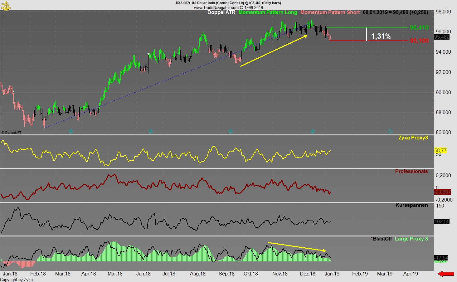Click rollover marker below Mär.19 area

tap(390, 132)
